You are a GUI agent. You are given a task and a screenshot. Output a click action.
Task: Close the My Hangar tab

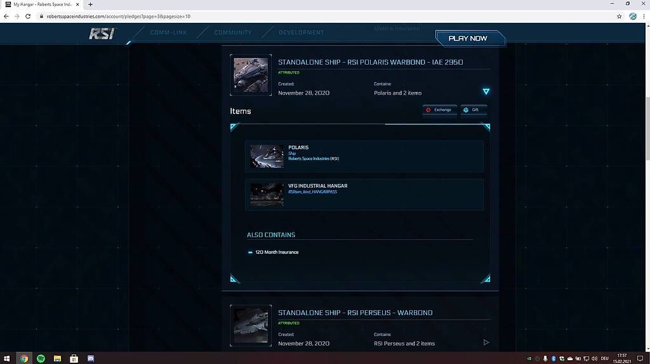[x=77, y=4]
